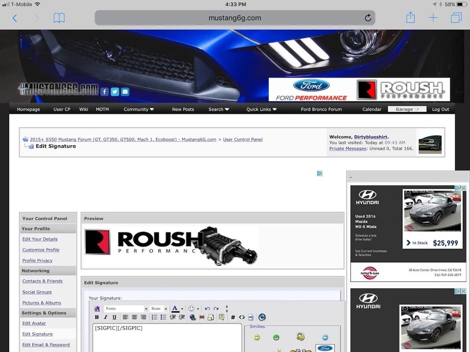Add a new Safari tab
Viewport: 470px width, 352px height.
(x=433, y=18)
